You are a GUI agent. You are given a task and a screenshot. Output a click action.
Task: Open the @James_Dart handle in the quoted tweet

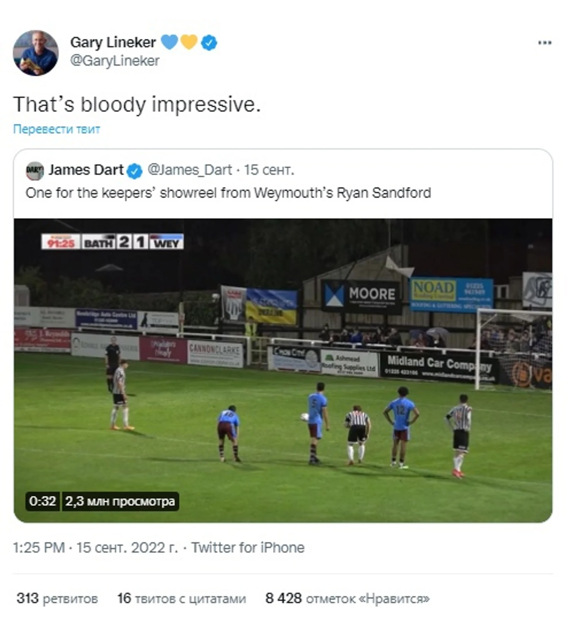[190, 170]
